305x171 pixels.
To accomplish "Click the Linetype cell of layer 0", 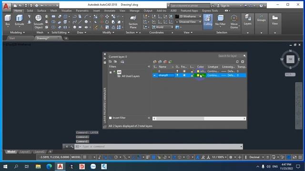I will 213,71.
